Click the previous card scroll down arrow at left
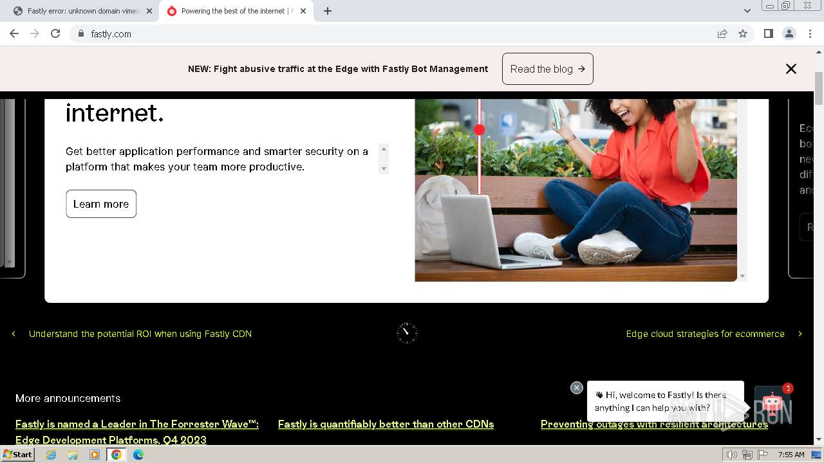The image size is (824, 463). coord(9,262)
